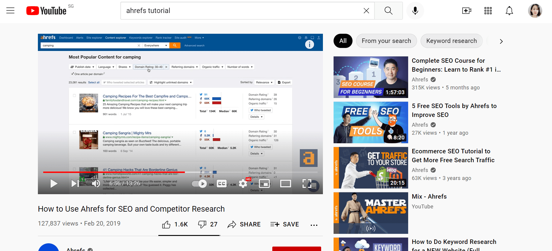Skip to next video

point(75,184)
